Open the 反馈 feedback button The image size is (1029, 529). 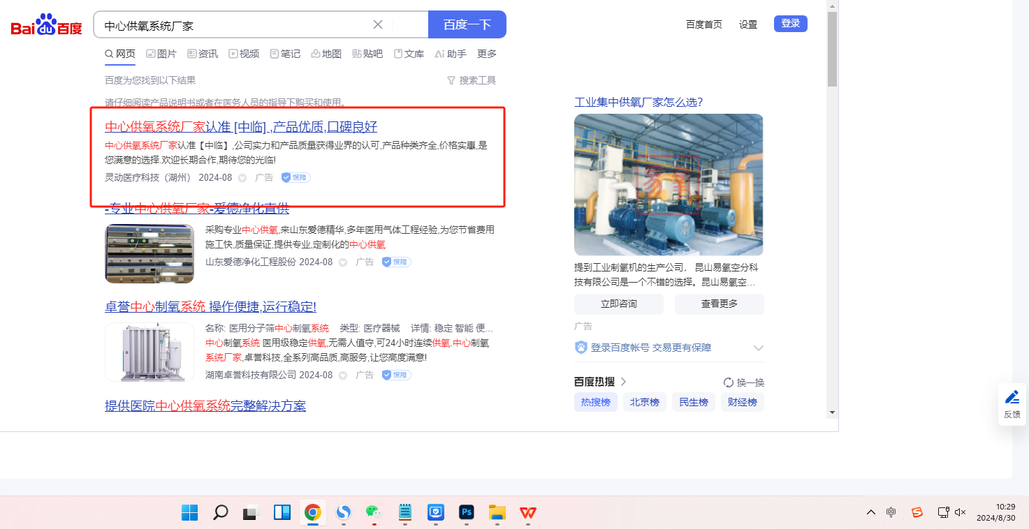tap(1012, 404)
